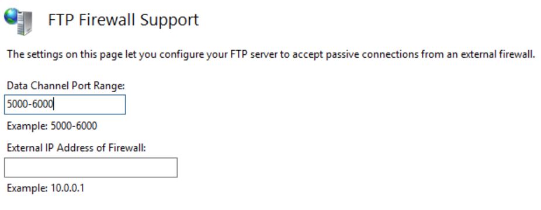Click the gray server tower in the icon
The height and width of the screenshot is (210, 541).
coord(24,23)
